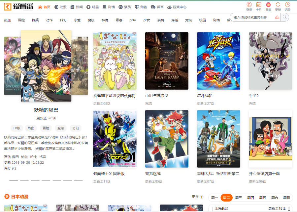Select the 恋爱 genre category
The width and height of the screenshot is (297, 212).
coord(77,20)
